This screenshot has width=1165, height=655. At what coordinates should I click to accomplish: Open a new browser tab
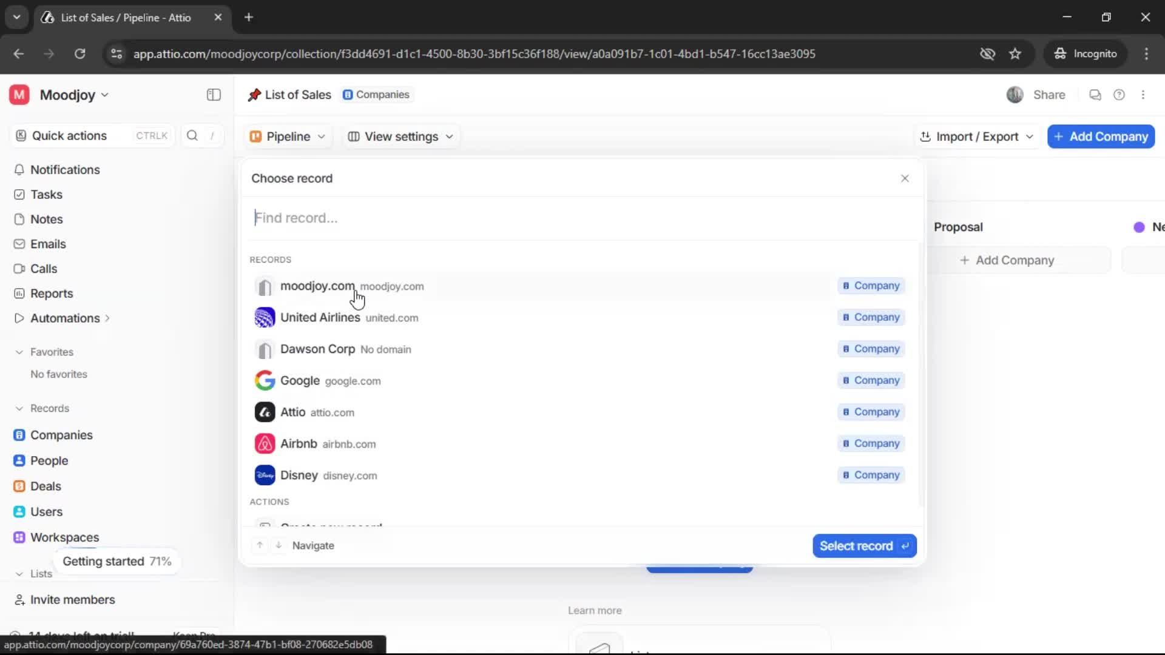click(249, 17)
